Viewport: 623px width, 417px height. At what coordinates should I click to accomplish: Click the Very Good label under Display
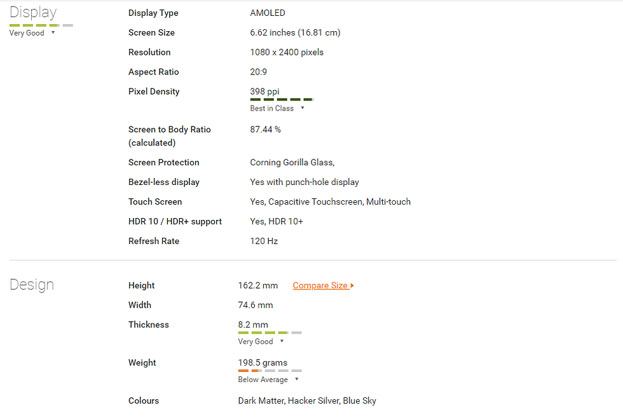click(x=27, y=33)
